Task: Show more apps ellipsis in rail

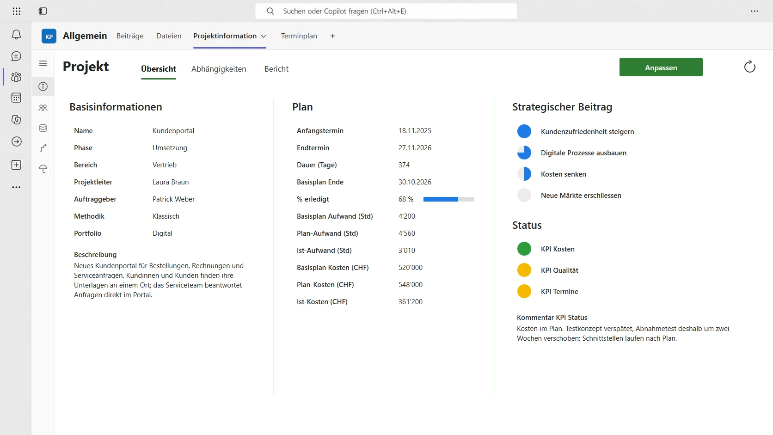Action: tap(16, 187)
